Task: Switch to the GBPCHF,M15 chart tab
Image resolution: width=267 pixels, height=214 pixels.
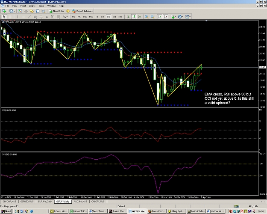Action: [x=9, y=202]
